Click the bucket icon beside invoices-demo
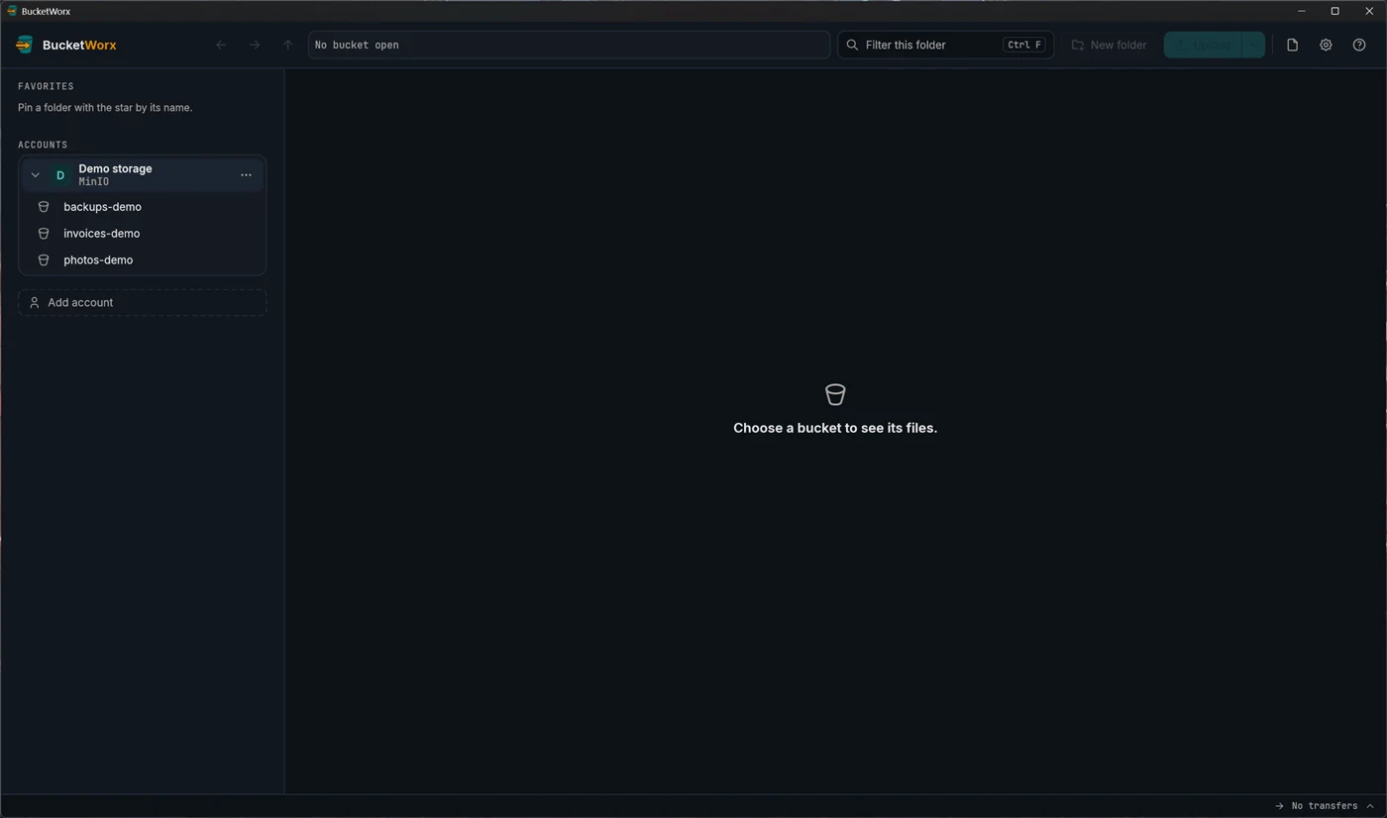 44,234
